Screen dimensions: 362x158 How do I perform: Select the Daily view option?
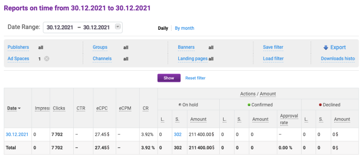pyautogui.click(x=163, y=28)
